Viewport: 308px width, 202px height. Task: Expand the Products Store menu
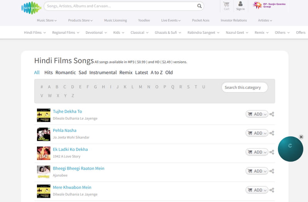80,20
